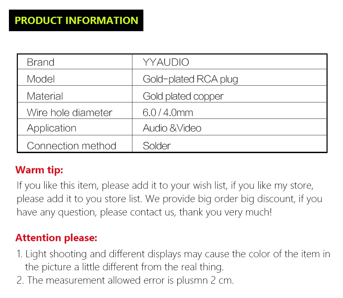The width and height of the screenshot is (343, 298).
Task: Click the 6.0 / 4.0mm value
Action: (168, 112)
